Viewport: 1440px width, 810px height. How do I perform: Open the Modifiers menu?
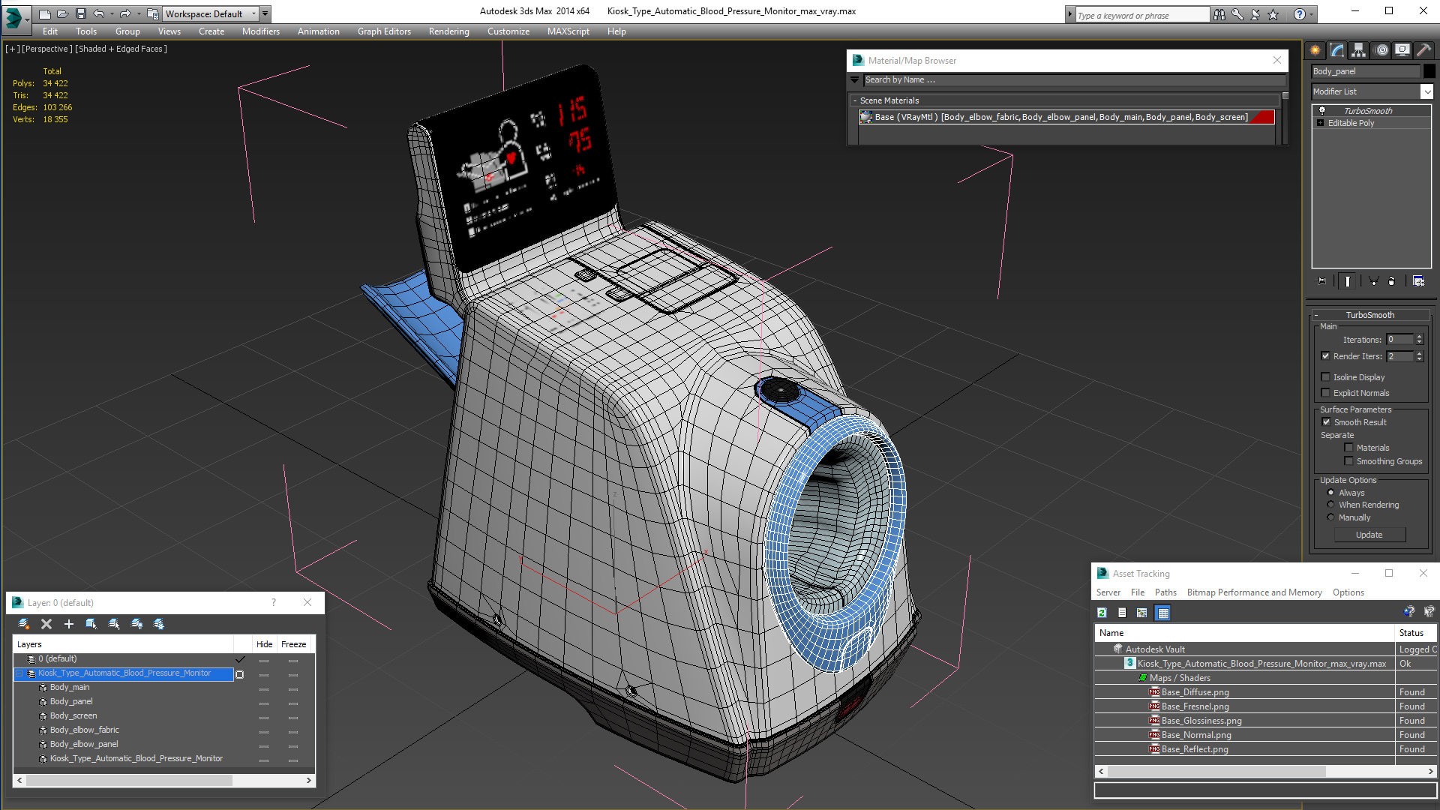click(260, 31)
